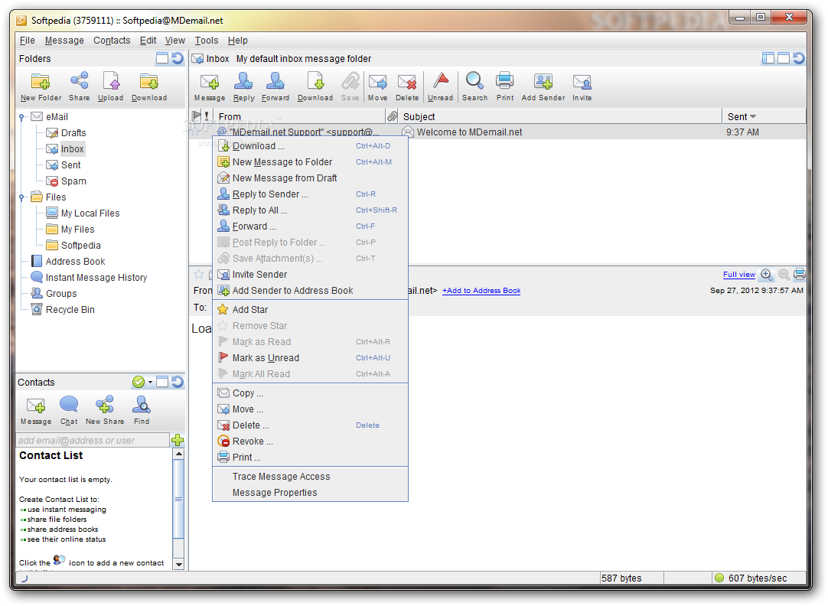This screenshot has height=606, width=828.
Task: Toggle the Folders panel layout window icon
Action: coord(162,58)
